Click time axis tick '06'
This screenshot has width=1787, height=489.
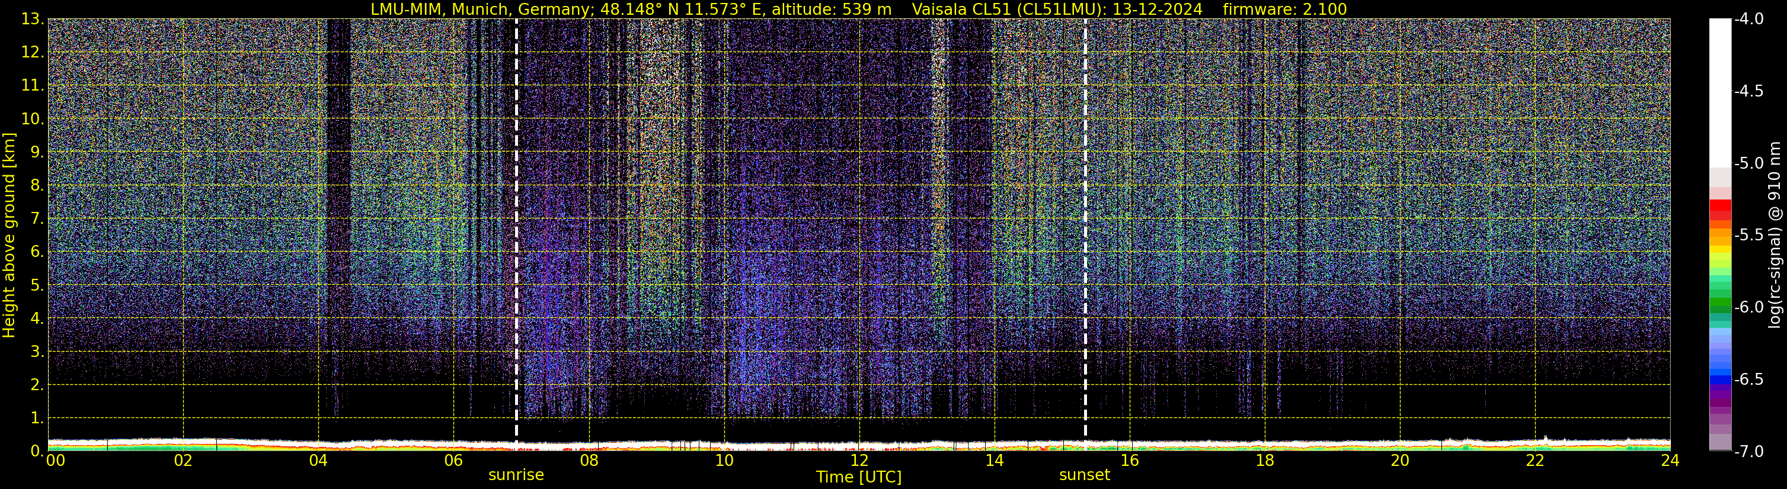[453, 461]
